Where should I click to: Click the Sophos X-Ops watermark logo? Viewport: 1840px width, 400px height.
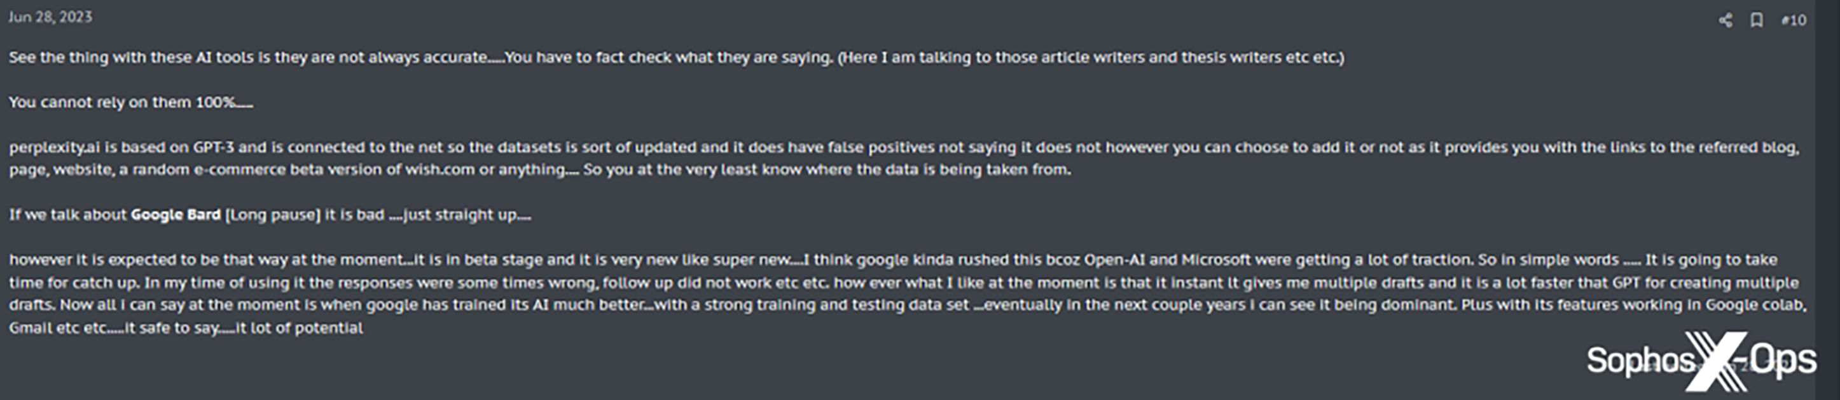tap(1701, 361)
